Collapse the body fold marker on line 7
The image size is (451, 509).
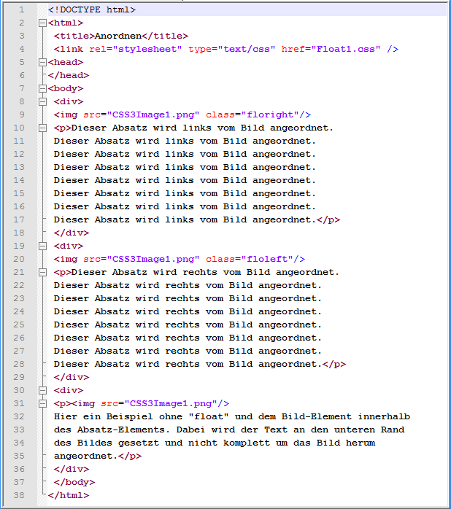coord(42,89)
